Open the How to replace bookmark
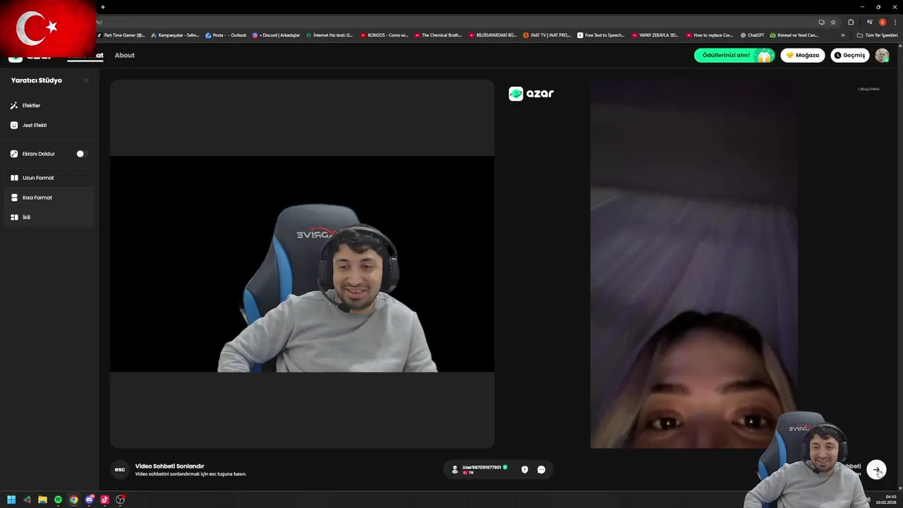Screen dimensions: 903x508 [710, 35]
